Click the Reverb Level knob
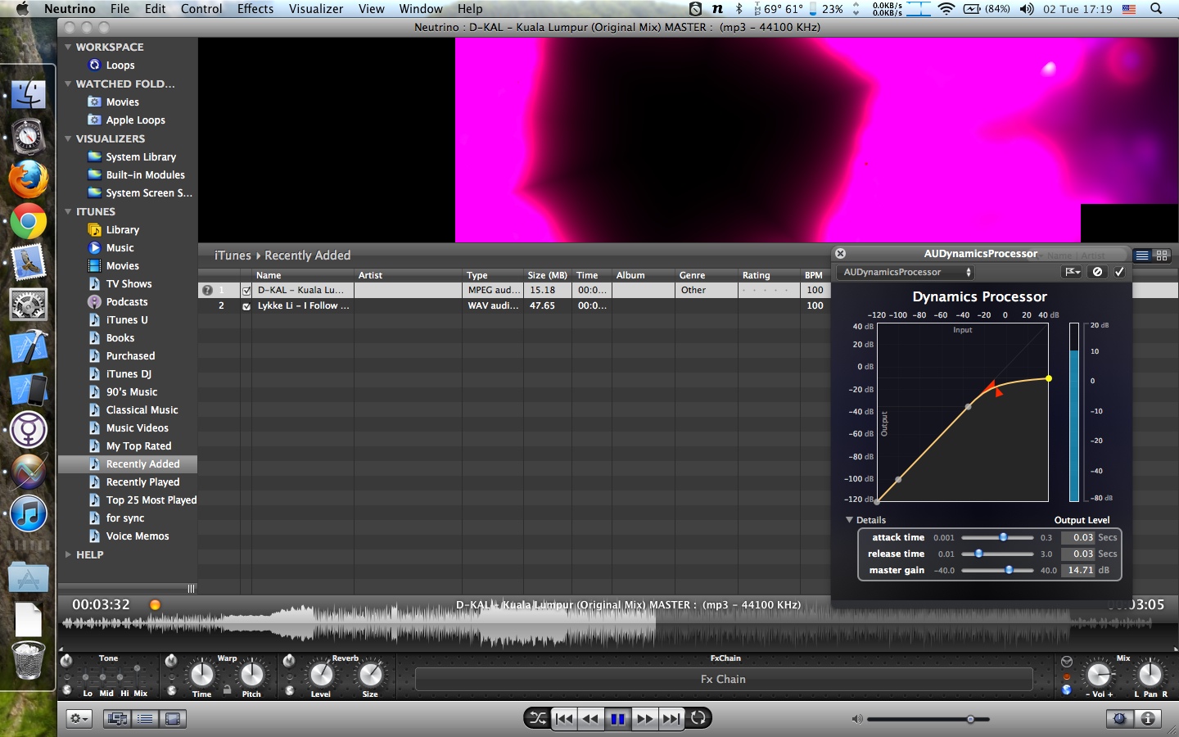 coord(321,675)
